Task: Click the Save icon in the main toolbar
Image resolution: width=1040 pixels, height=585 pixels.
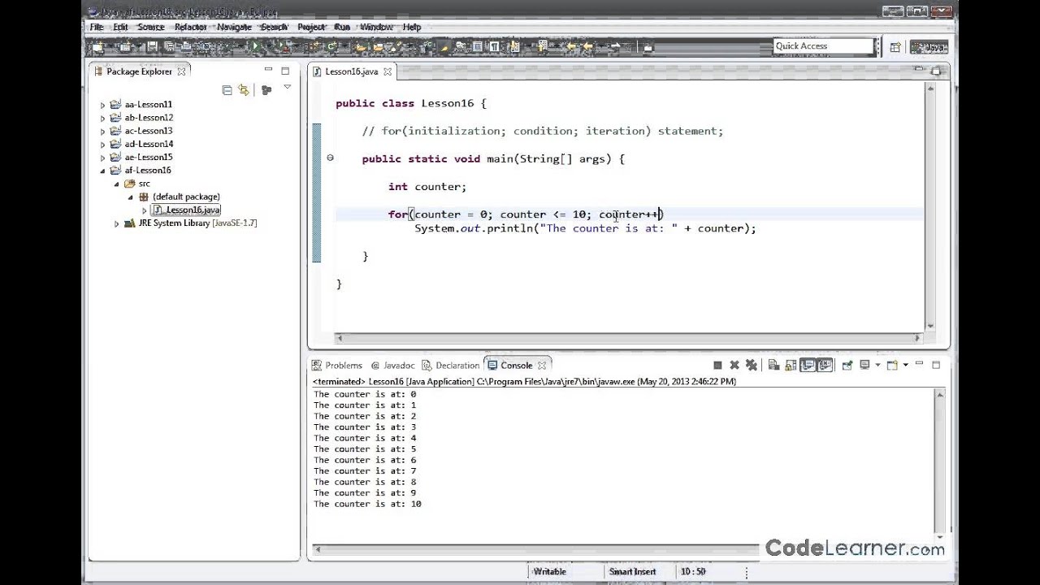Action: coord(152,47)
